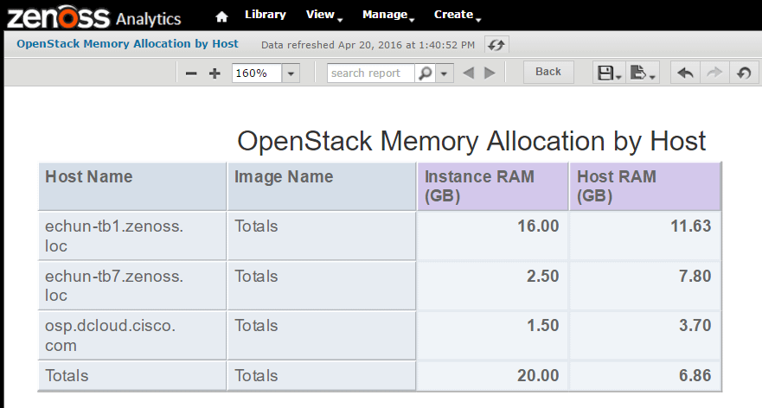Zoom out using the minus icon
This screenshot has width=762, height=408.
(191, 73)
